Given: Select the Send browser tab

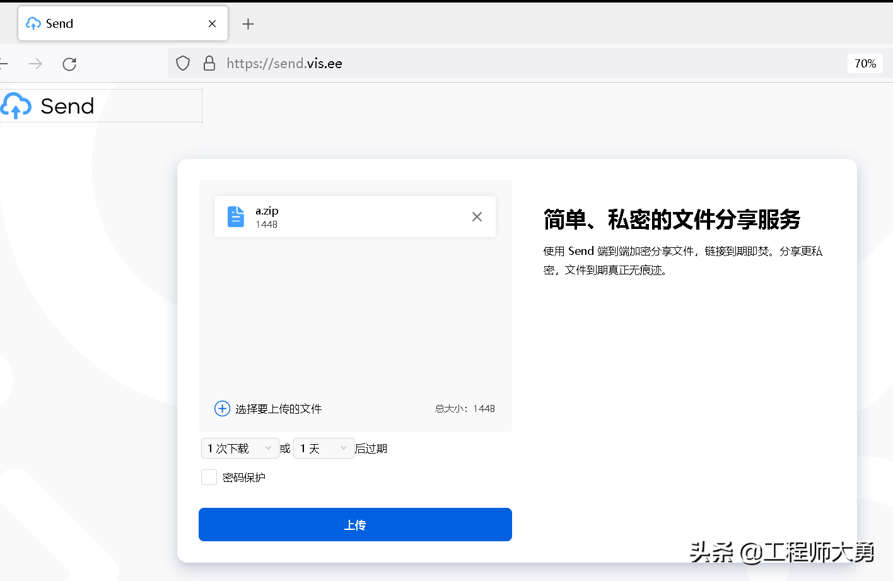Looking at the screenshot, I should (x=123, y=23).
